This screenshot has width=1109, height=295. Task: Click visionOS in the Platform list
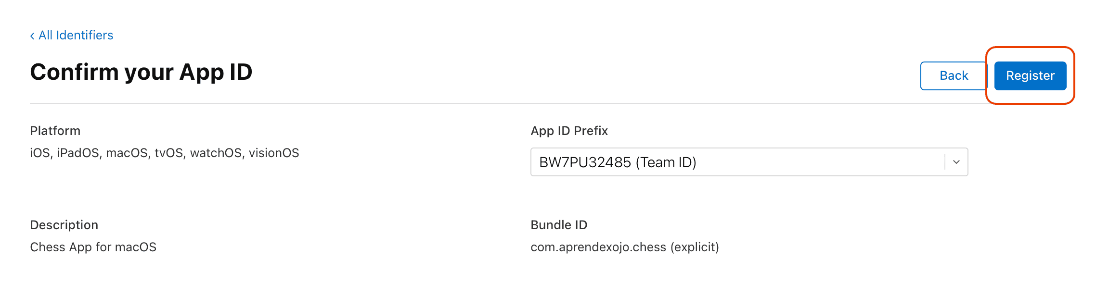[x=274, y=153]
